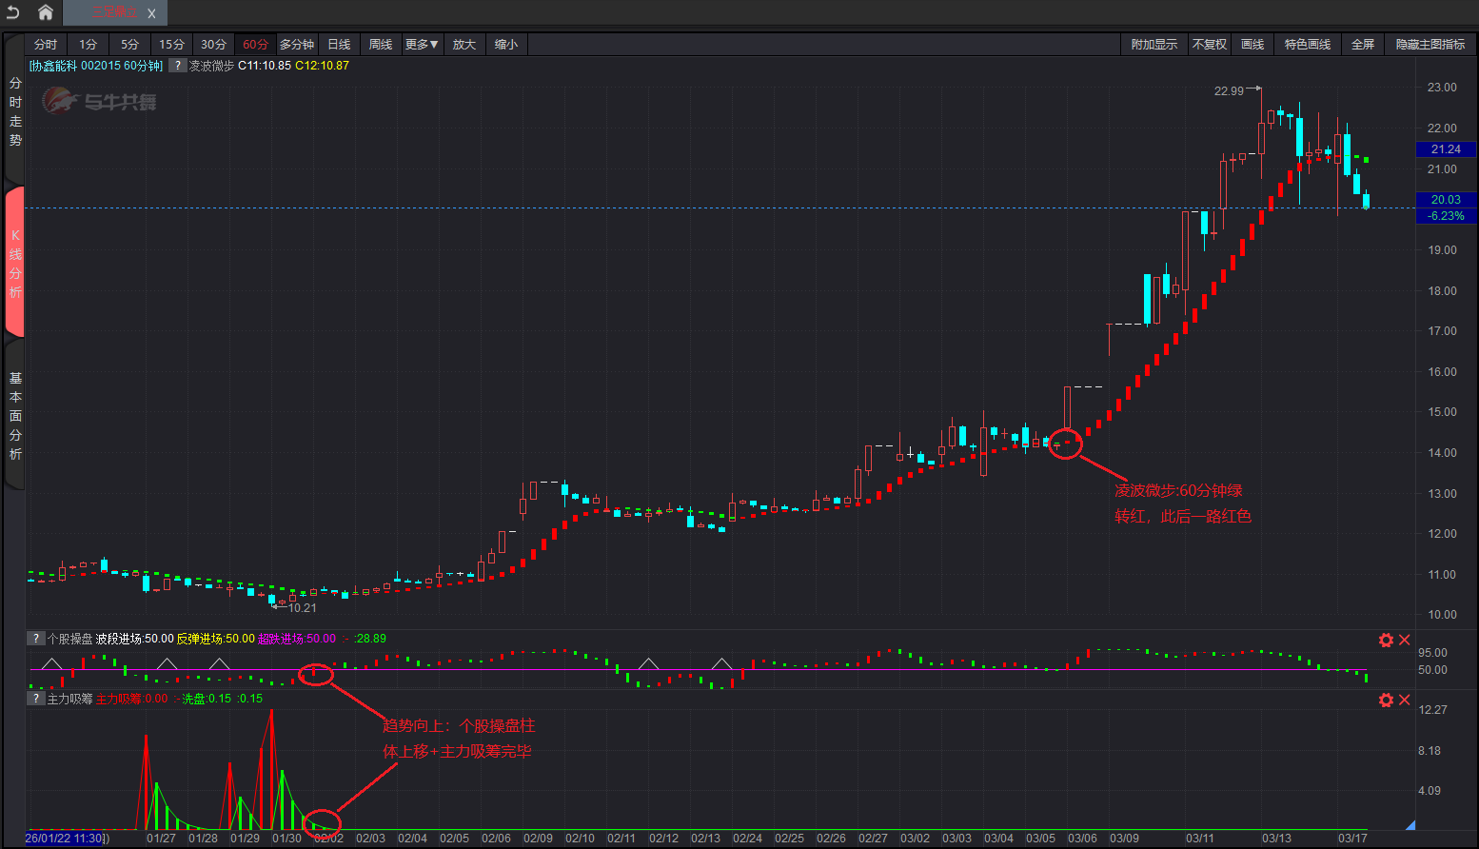
Task: Toggle 隐藏主图指标 to hide main indicator
Action: pyautogui.click(x=1430, y=45)
